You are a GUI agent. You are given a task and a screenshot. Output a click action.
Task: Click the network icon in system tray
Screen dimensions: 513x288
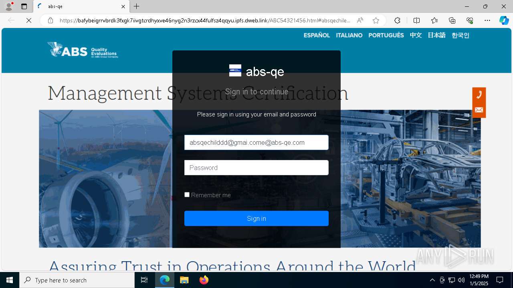click(452, 280)
